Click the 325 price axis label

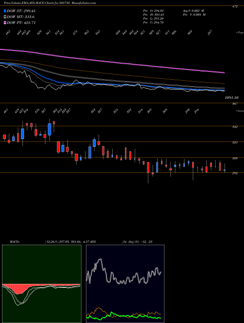click(235, 142)
